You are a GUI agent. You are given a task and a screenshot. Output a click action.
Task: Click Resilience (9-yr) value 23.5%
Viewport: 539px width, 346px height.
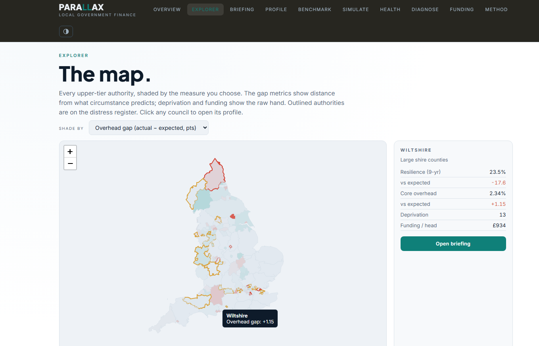[x=497, y=172]
